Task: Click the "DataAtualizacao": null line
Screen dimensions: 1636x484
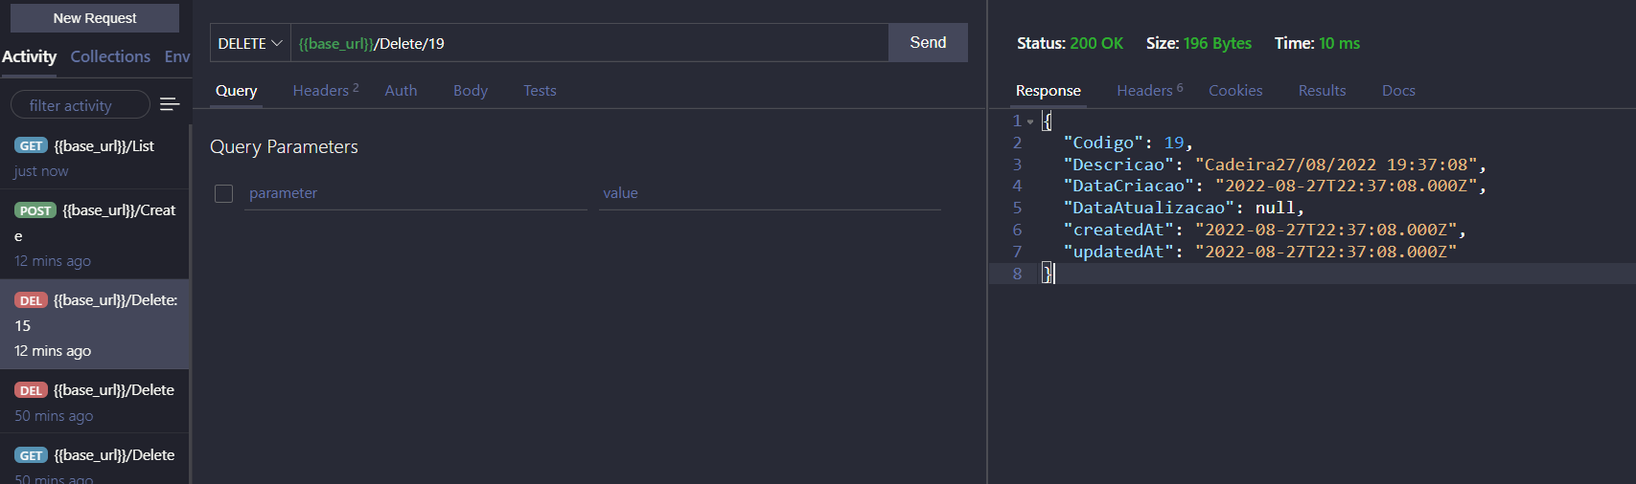Action: click(1184, 208)
